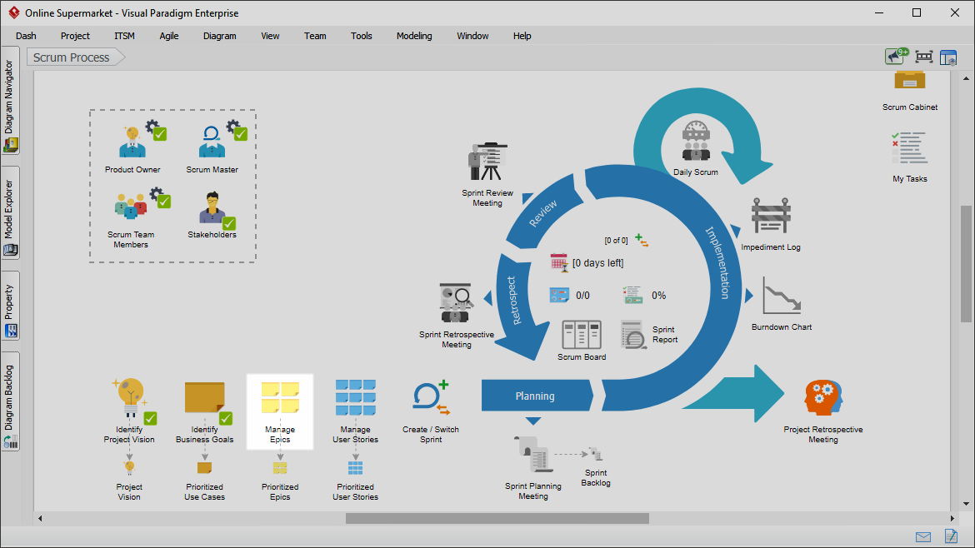Click the horizontal scrollbar thumb

coord(497,518)
